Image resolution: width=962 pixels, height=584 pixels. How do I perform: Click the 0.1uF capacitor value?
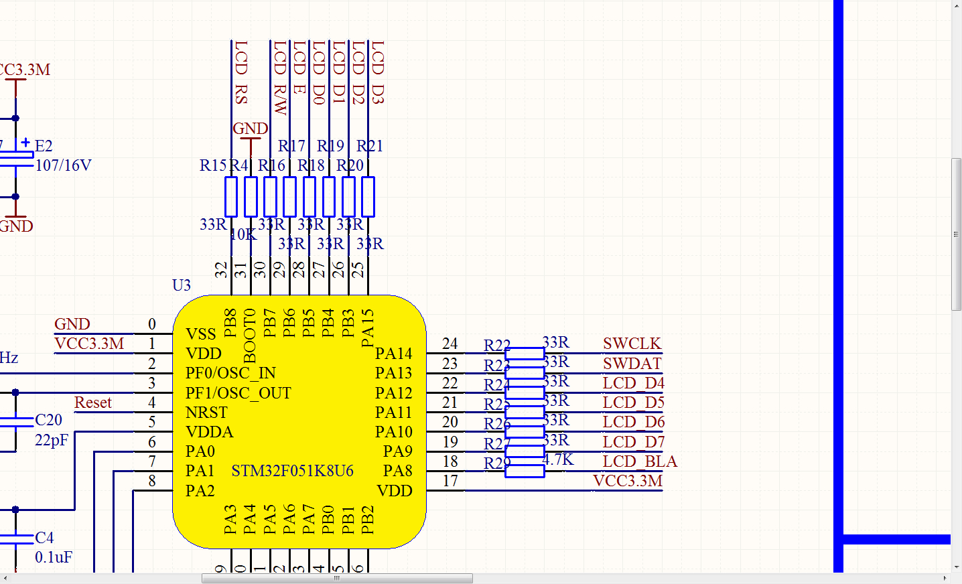[x=54, y=557]
